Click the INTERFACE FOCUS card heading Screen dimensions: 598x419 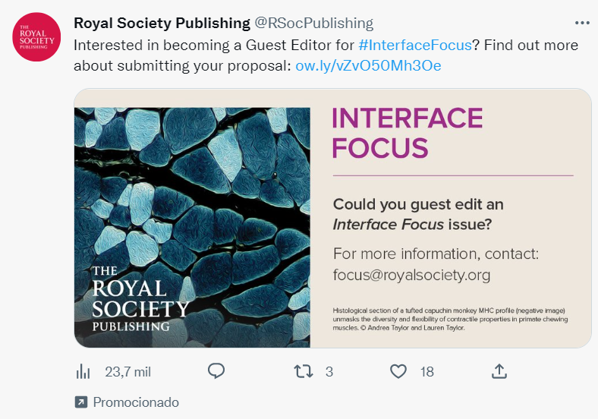pyautogui.click(x=408, y=132)
